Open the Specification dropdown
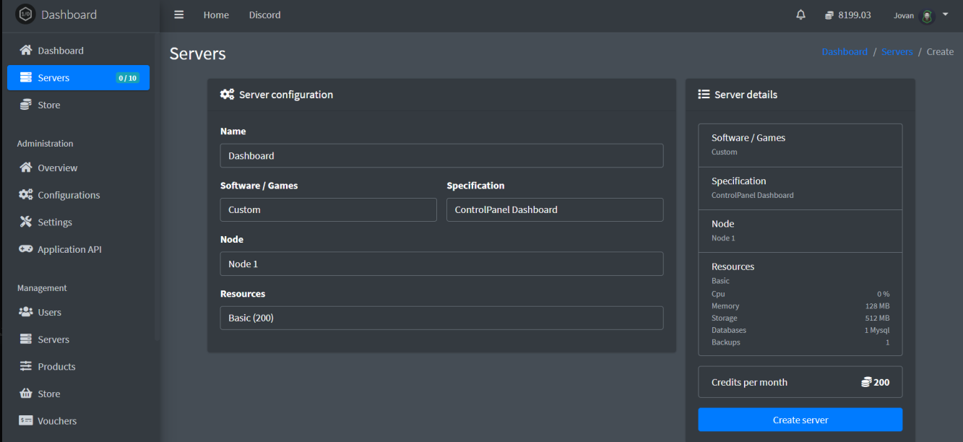Viewport: 963px width, 442px height. 554,209
